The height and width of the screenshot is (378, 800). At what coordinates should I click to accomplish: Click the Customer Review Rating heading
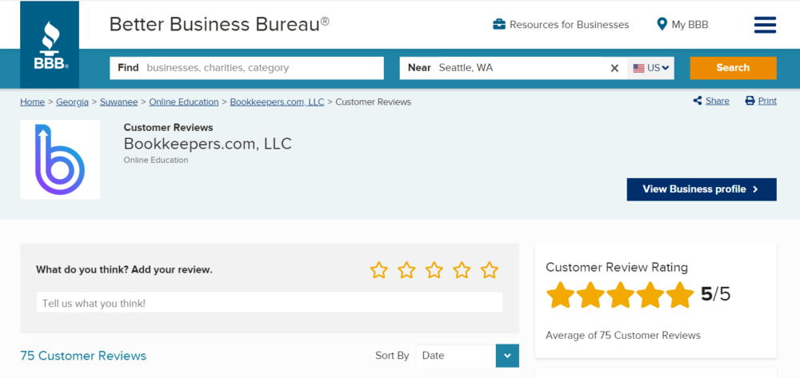point(617,267)
